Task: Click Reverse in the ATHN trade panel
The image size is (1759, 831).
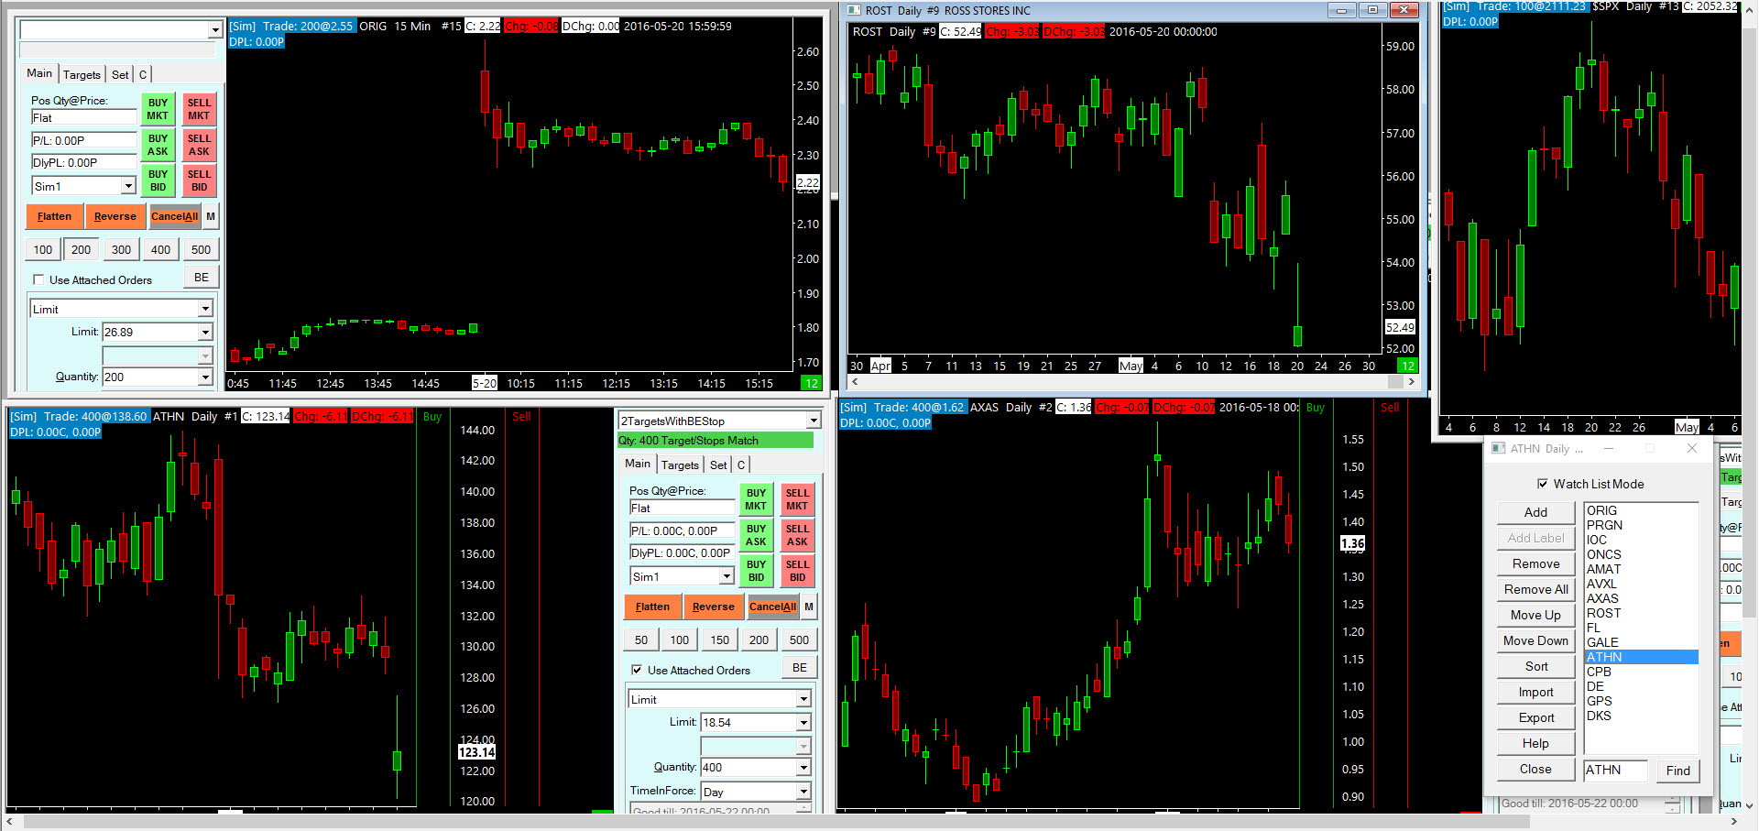Action: (713, 607)
